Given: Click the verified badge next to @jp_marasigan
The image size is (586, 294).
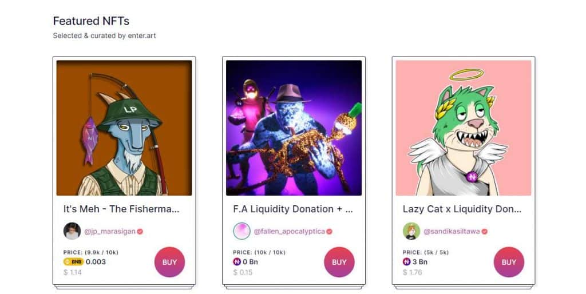Looking at the screenshot, I should click(140, 231).
